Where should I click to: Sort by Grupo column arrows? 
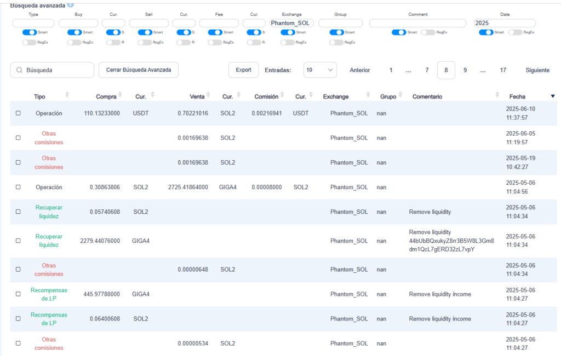pos(400,95)
